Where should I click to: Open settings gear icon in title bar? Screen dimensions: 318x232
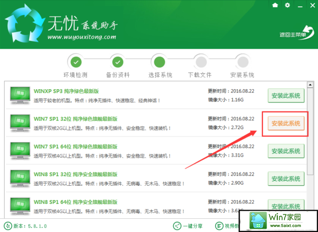[x=287, y=5]
